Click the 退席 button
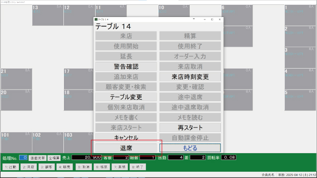Viewport: 317px width, 178px height. pyautogui.click(x=126, y=148)
